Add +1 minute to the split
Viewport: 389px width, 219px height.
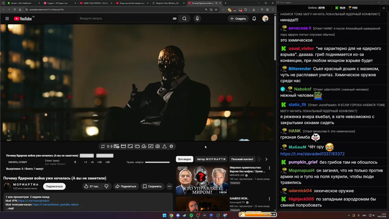(86, 162)
